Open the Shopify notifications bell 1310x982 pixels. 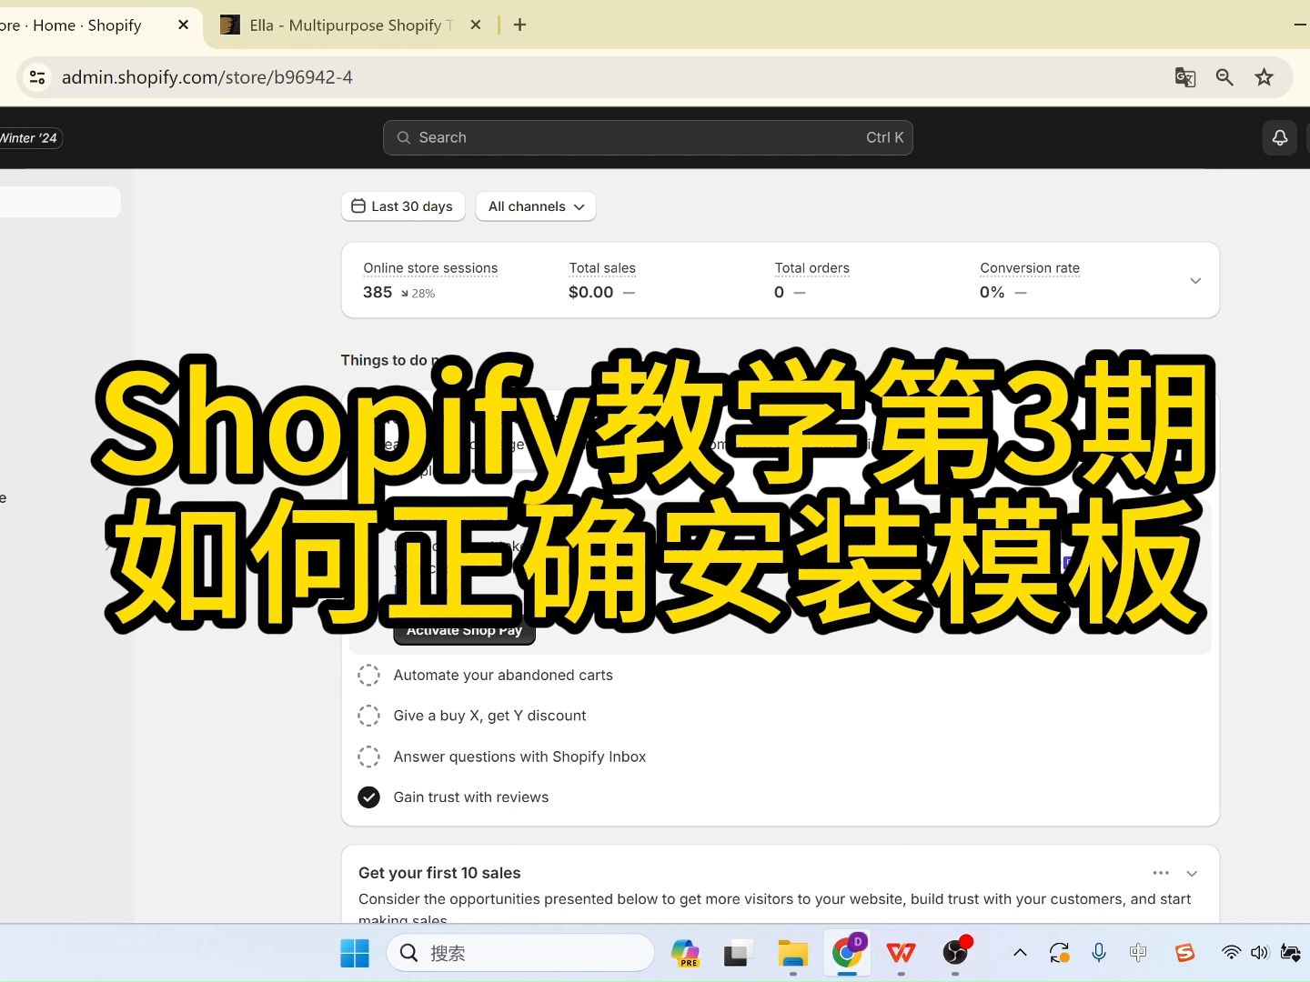pyautogui.click(x=1279, y=137)
